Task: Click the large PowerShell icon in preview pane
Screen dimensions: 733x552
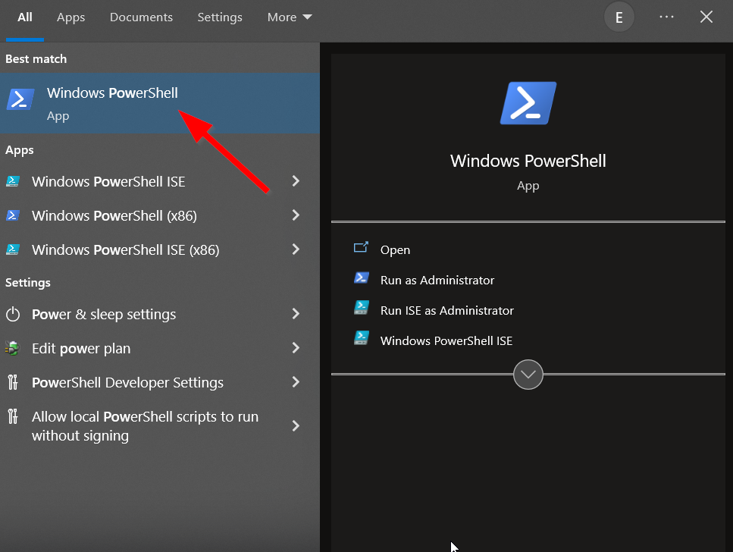Action: (528, 103)
